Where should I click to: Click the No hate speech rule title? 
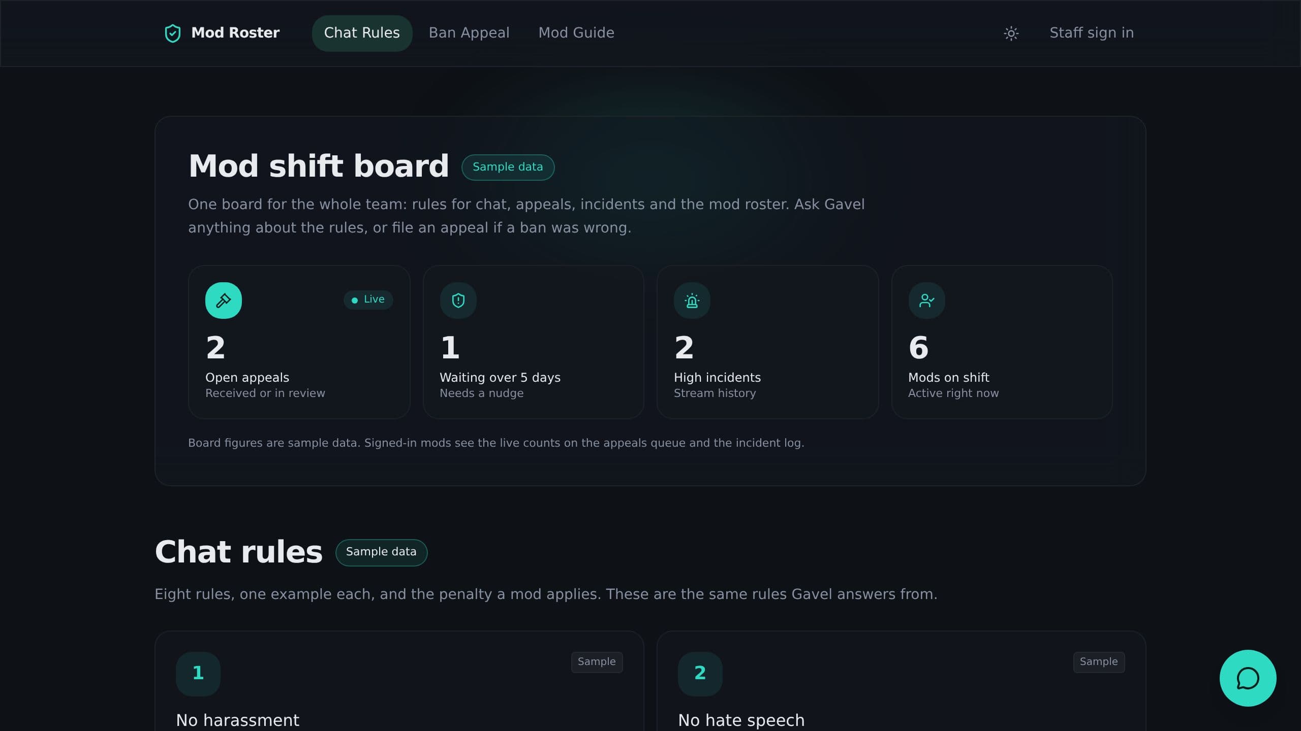(741, 720)
